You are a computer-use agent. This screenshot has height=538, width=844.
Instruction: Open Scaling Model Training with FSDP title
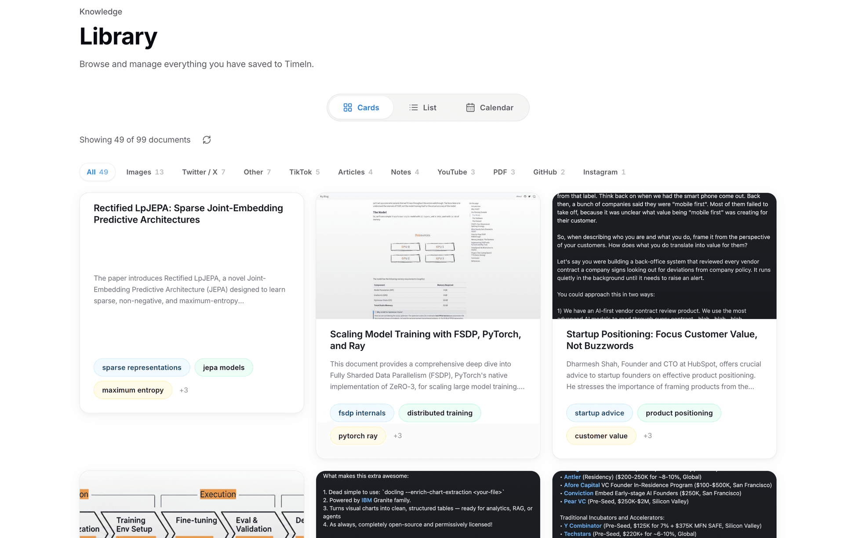[x=426, y=340]
